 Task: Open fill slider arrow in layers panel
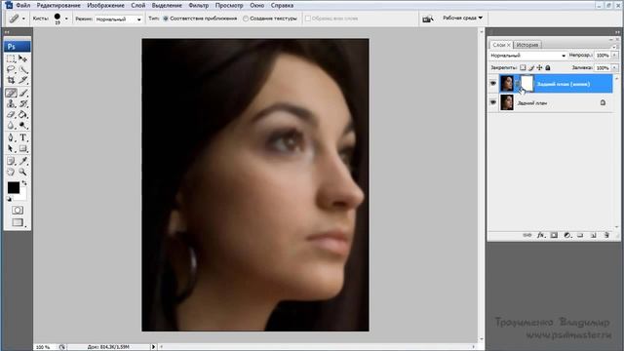615,67
